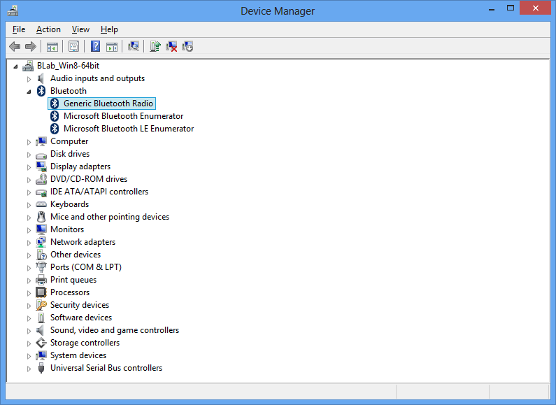Expand Audio inputs and outputs
The image size is (556, 405).
29,79
